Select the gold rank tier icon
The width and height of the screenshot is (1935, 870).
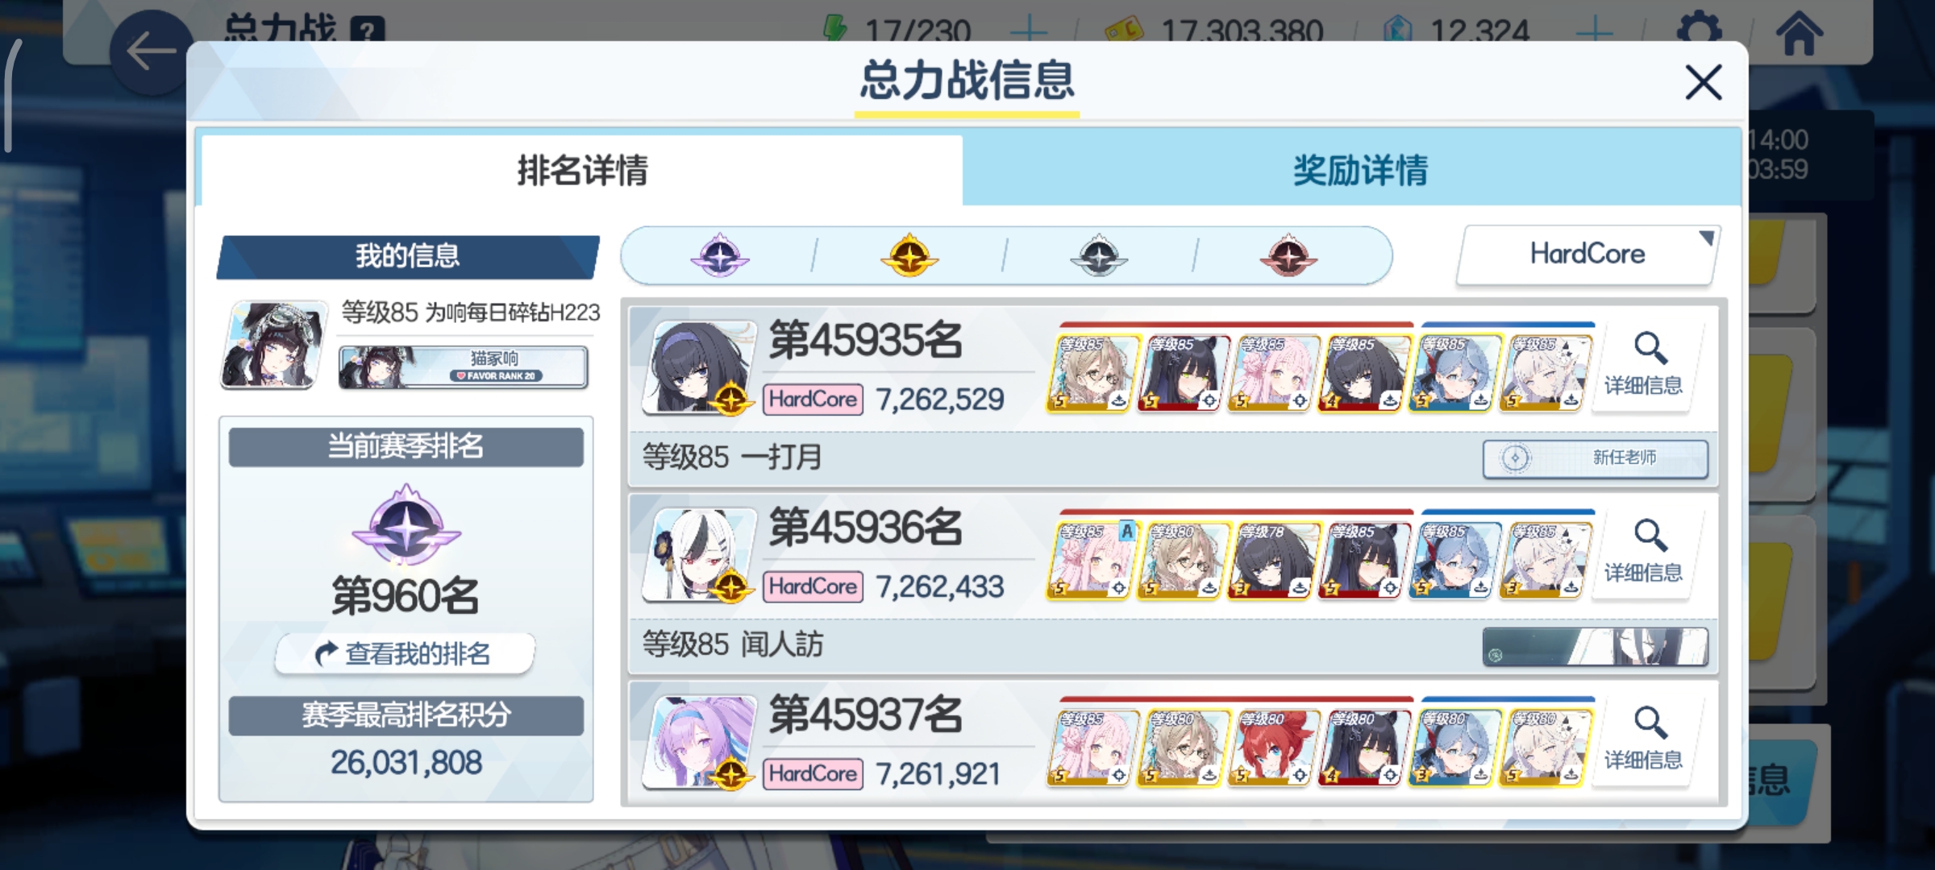pyautogui.click(x=909, y=256)
